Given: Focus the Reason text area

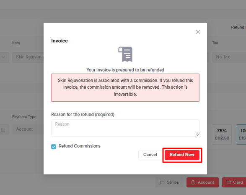Looking at the screenshot, I should pyautogui.click(x=125, y=128).
